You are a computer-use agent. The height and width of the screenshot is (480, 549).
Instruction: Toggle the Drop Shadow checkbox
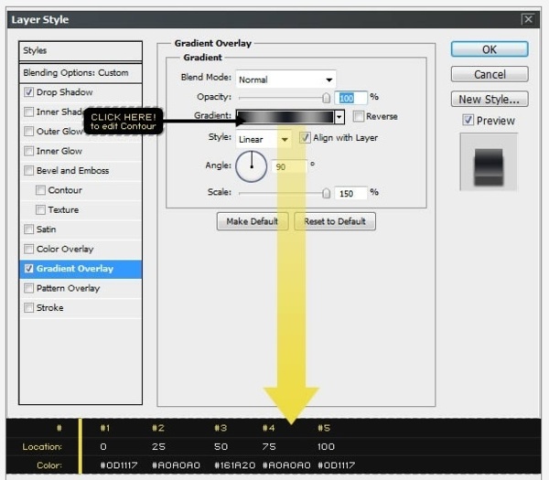[28, 92]
